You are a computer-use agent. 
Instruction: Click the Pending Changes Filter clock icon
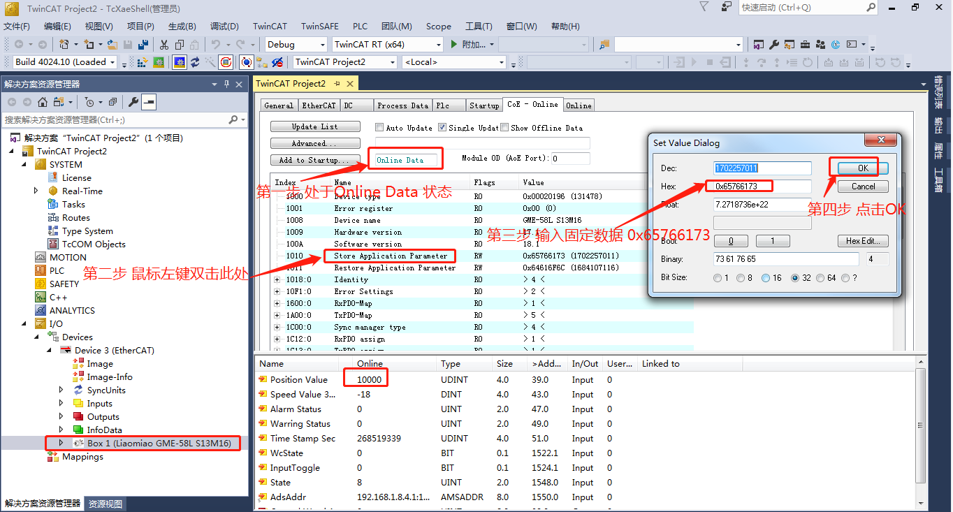point(89,102)
